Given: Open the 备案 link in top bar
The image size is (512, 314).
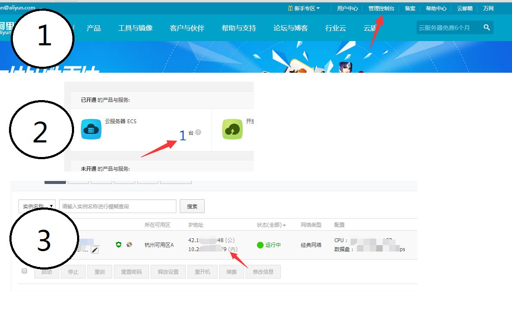Looking at the screenshot, I should point(410,9).
